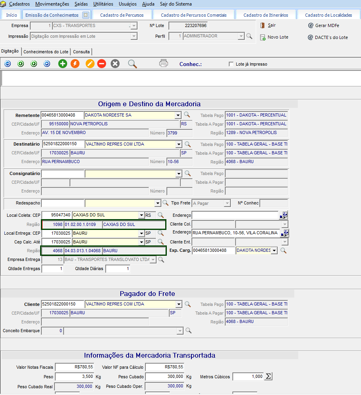Click the orange pencil edit icon
Viewport: 361px width, 395px height.
pos(90,64)
